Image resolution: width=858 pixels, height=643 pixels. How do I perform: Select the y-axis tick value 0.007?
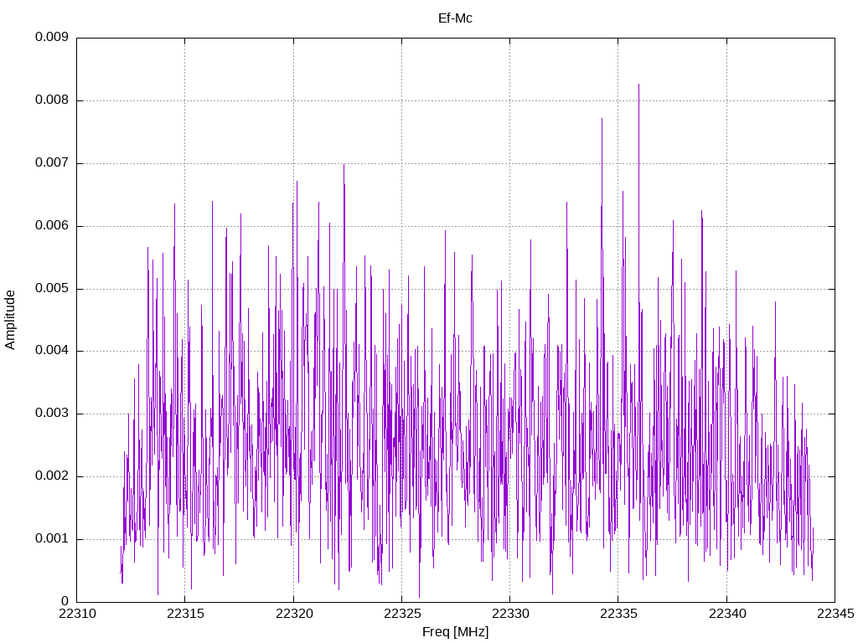52,163
